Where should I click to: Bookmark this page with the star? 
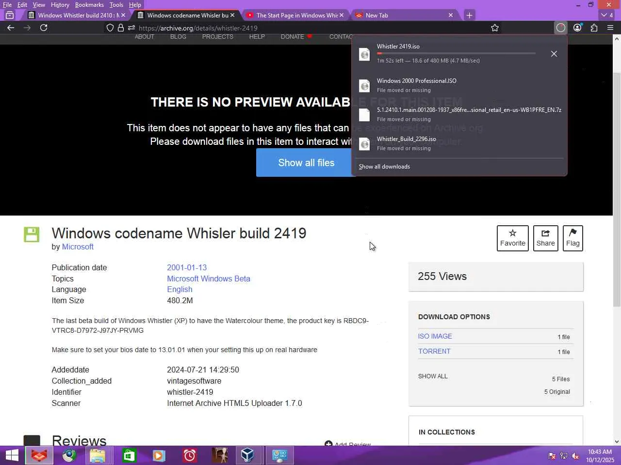[495, 28]
